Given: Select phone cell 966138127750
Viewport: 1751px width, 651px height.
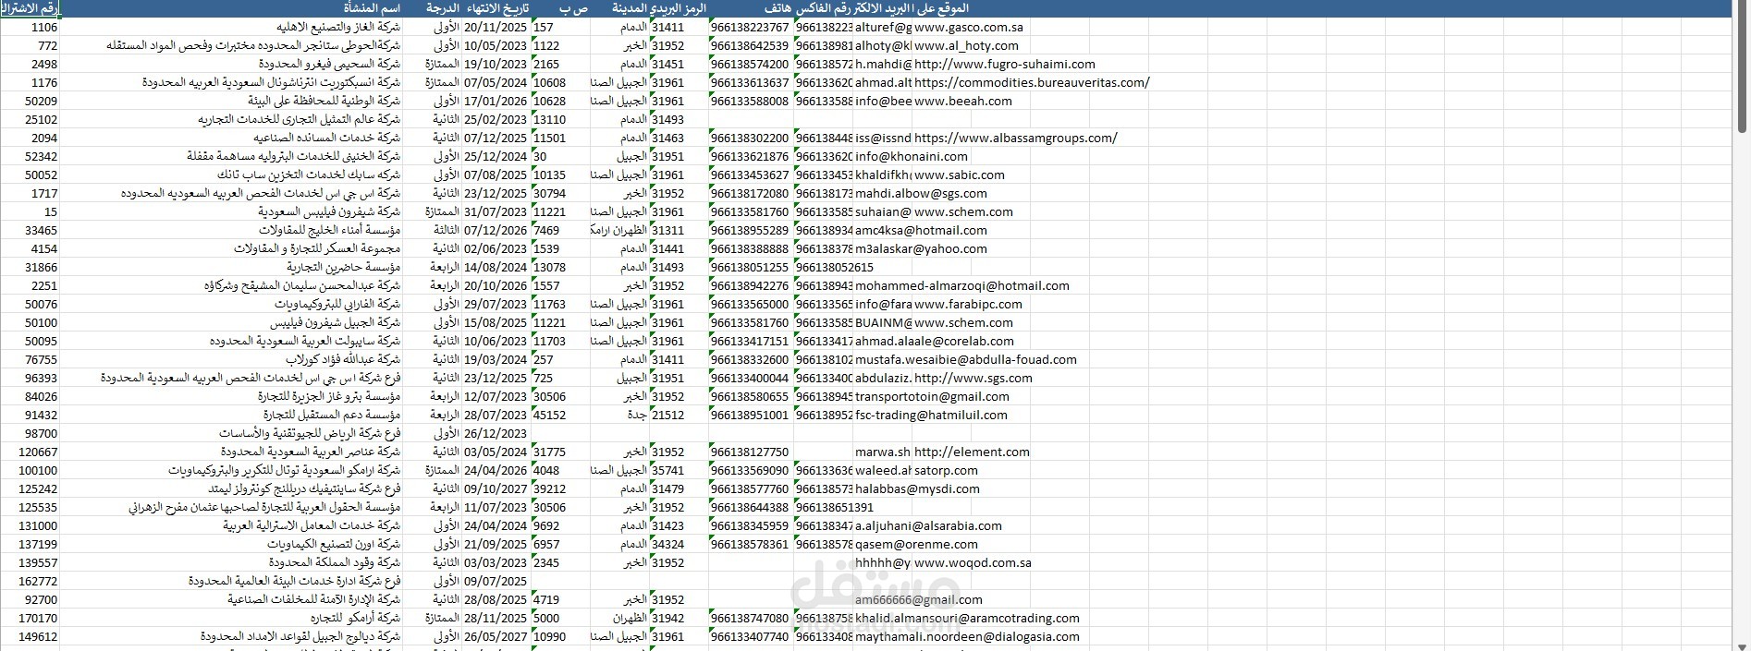Looking at the screenshot, I should 751,452.
